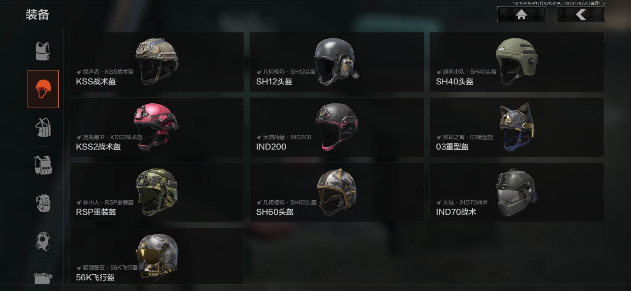Select the SH40头盔 green helmet
The width and height of the screenshot is (631, 291).
pyautogui.click(x=517, y=62)
